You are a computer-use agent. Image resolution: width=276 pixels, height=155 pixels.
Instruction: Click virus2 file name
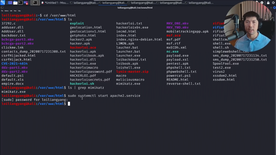(x=219, y=72)
